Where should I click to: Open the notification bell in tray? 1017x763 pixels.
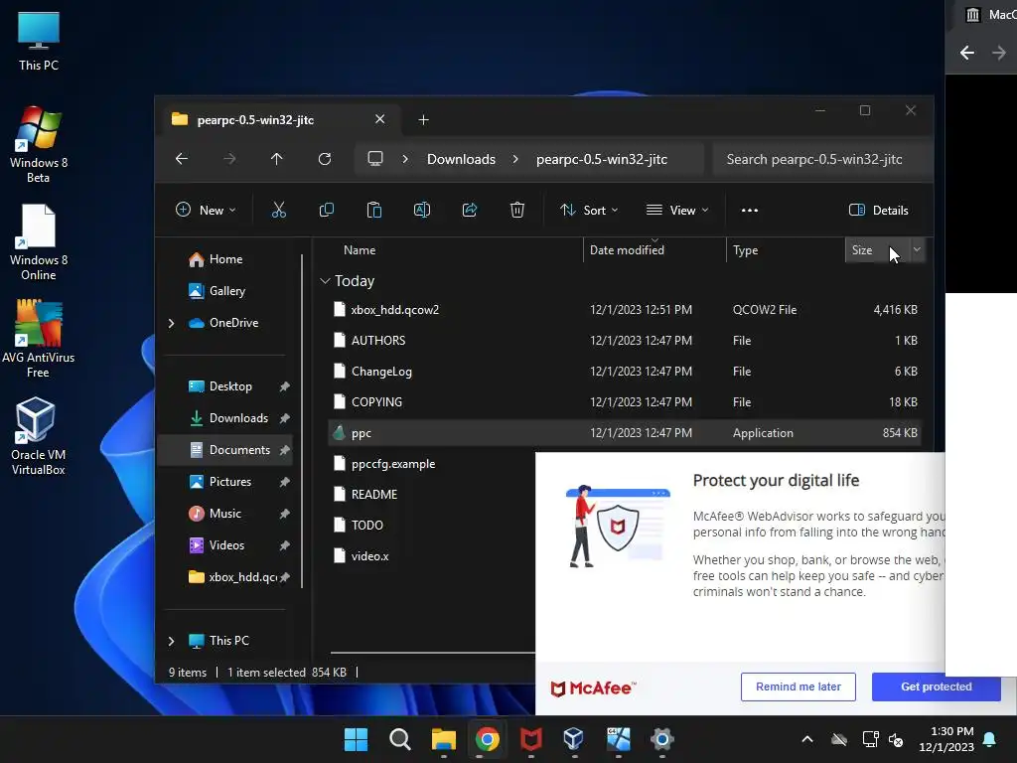pos(990,739)
